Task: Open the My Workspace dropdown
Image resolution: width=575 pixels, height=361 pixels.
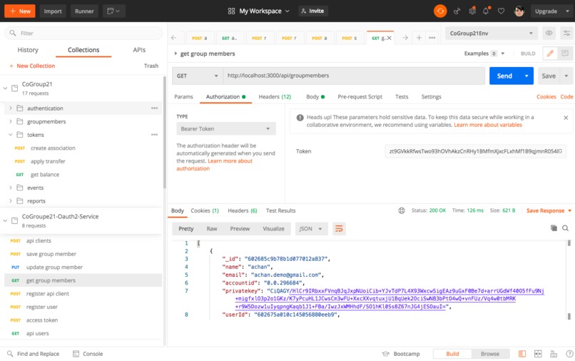Action: click(258, 11)
